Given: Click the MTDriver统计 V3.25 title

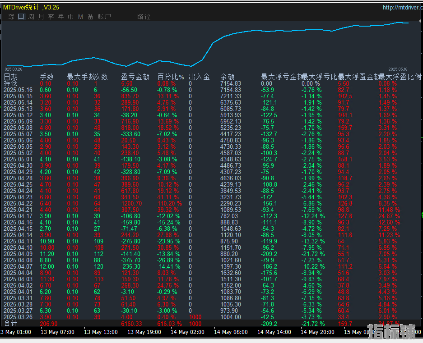Looking at the screenshot, I should tap(31, 7).
